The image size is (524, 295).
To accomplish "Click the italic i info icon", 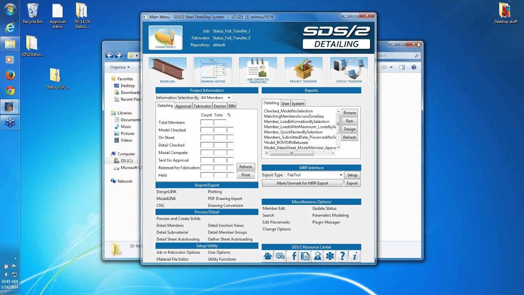I will [355, 256].
